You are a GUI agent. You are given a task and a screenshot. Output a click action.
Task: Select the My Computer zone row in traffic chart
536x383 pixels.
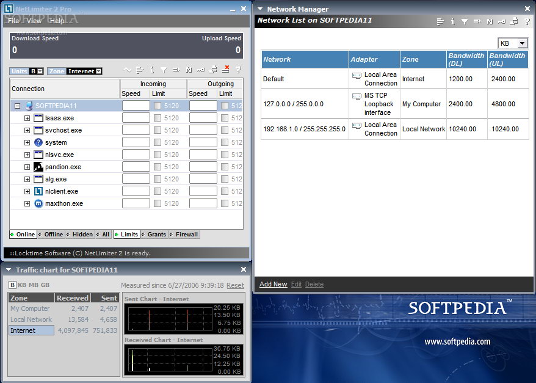63,308
